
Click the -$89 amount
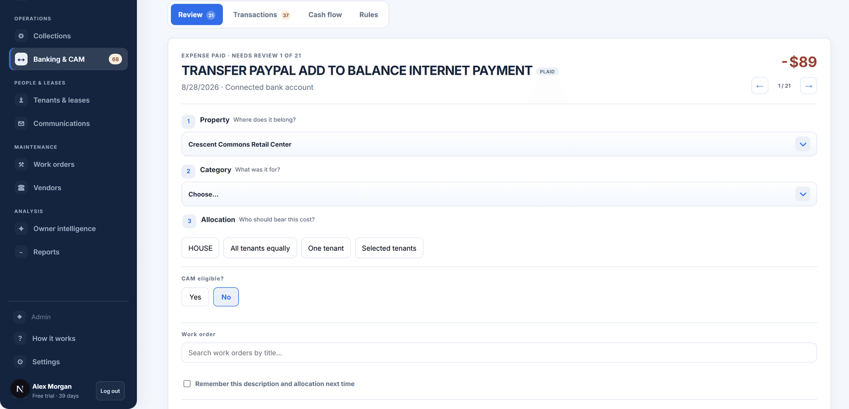click(x=799, y=62)
